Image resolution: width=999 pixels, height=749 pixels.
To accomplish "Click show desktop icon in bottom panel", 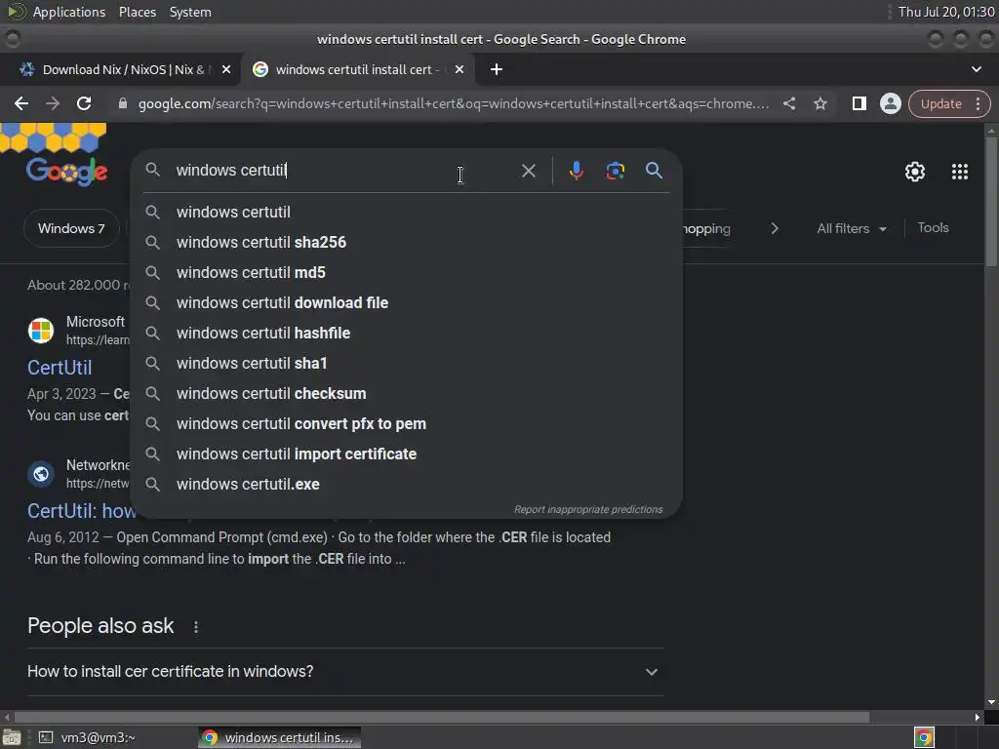I will click(12, 737).
